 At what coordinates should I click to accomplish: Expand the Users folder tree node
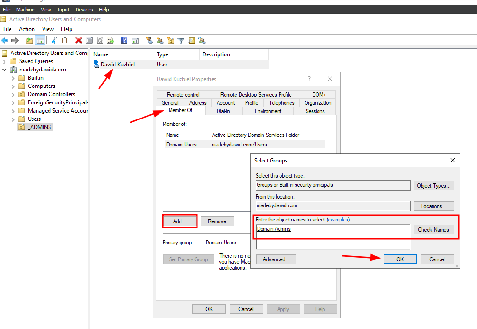pos(13,119)
